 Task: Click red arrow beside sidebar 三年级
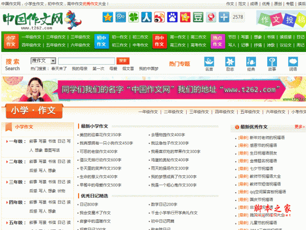point(7,182)
